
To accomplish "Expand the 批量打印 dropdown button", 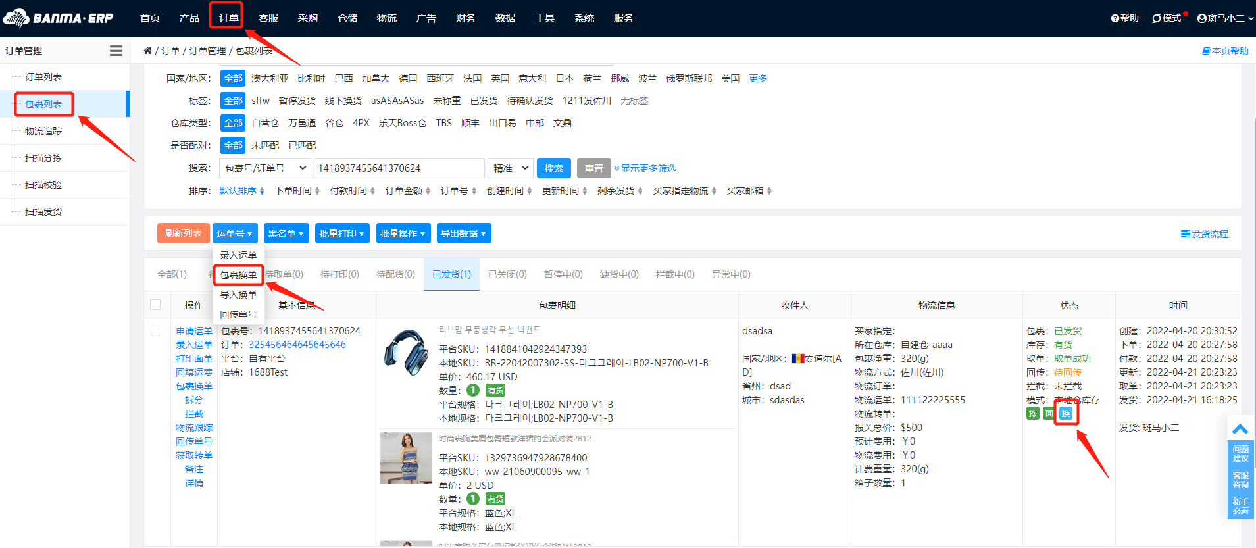I will (342, 234).
